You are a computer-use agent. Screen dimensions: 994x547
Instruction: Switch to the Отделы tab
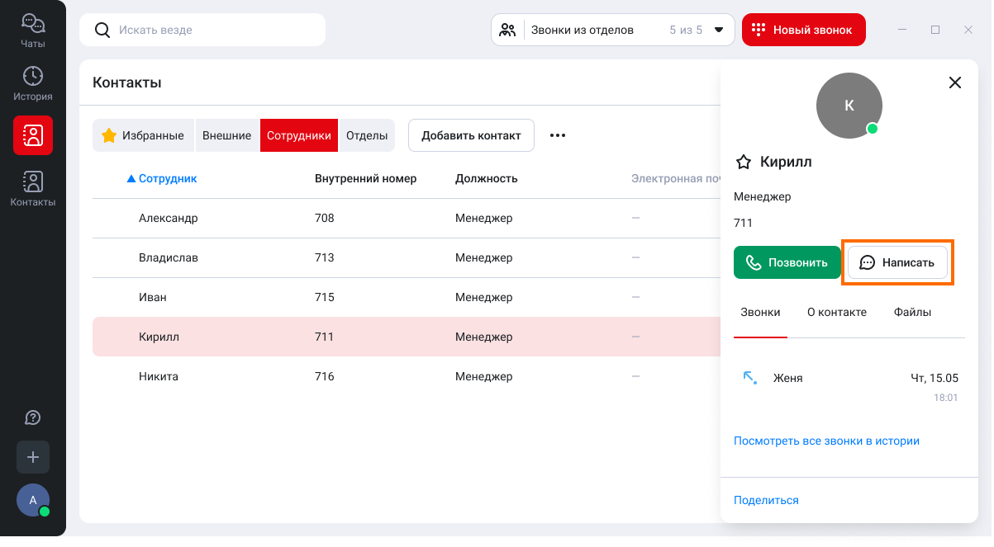(x=367, y=135)
